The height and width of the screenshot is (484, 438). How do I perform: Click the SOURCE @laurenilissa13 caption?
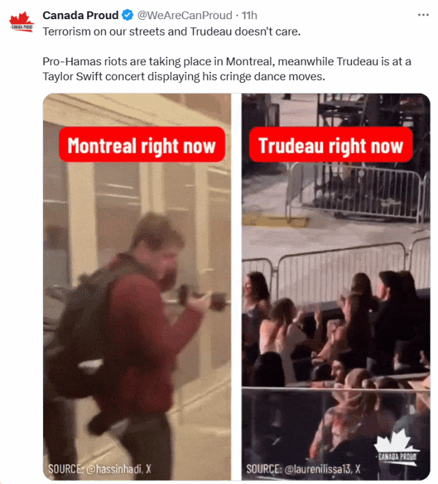click(x=303, y=469)
